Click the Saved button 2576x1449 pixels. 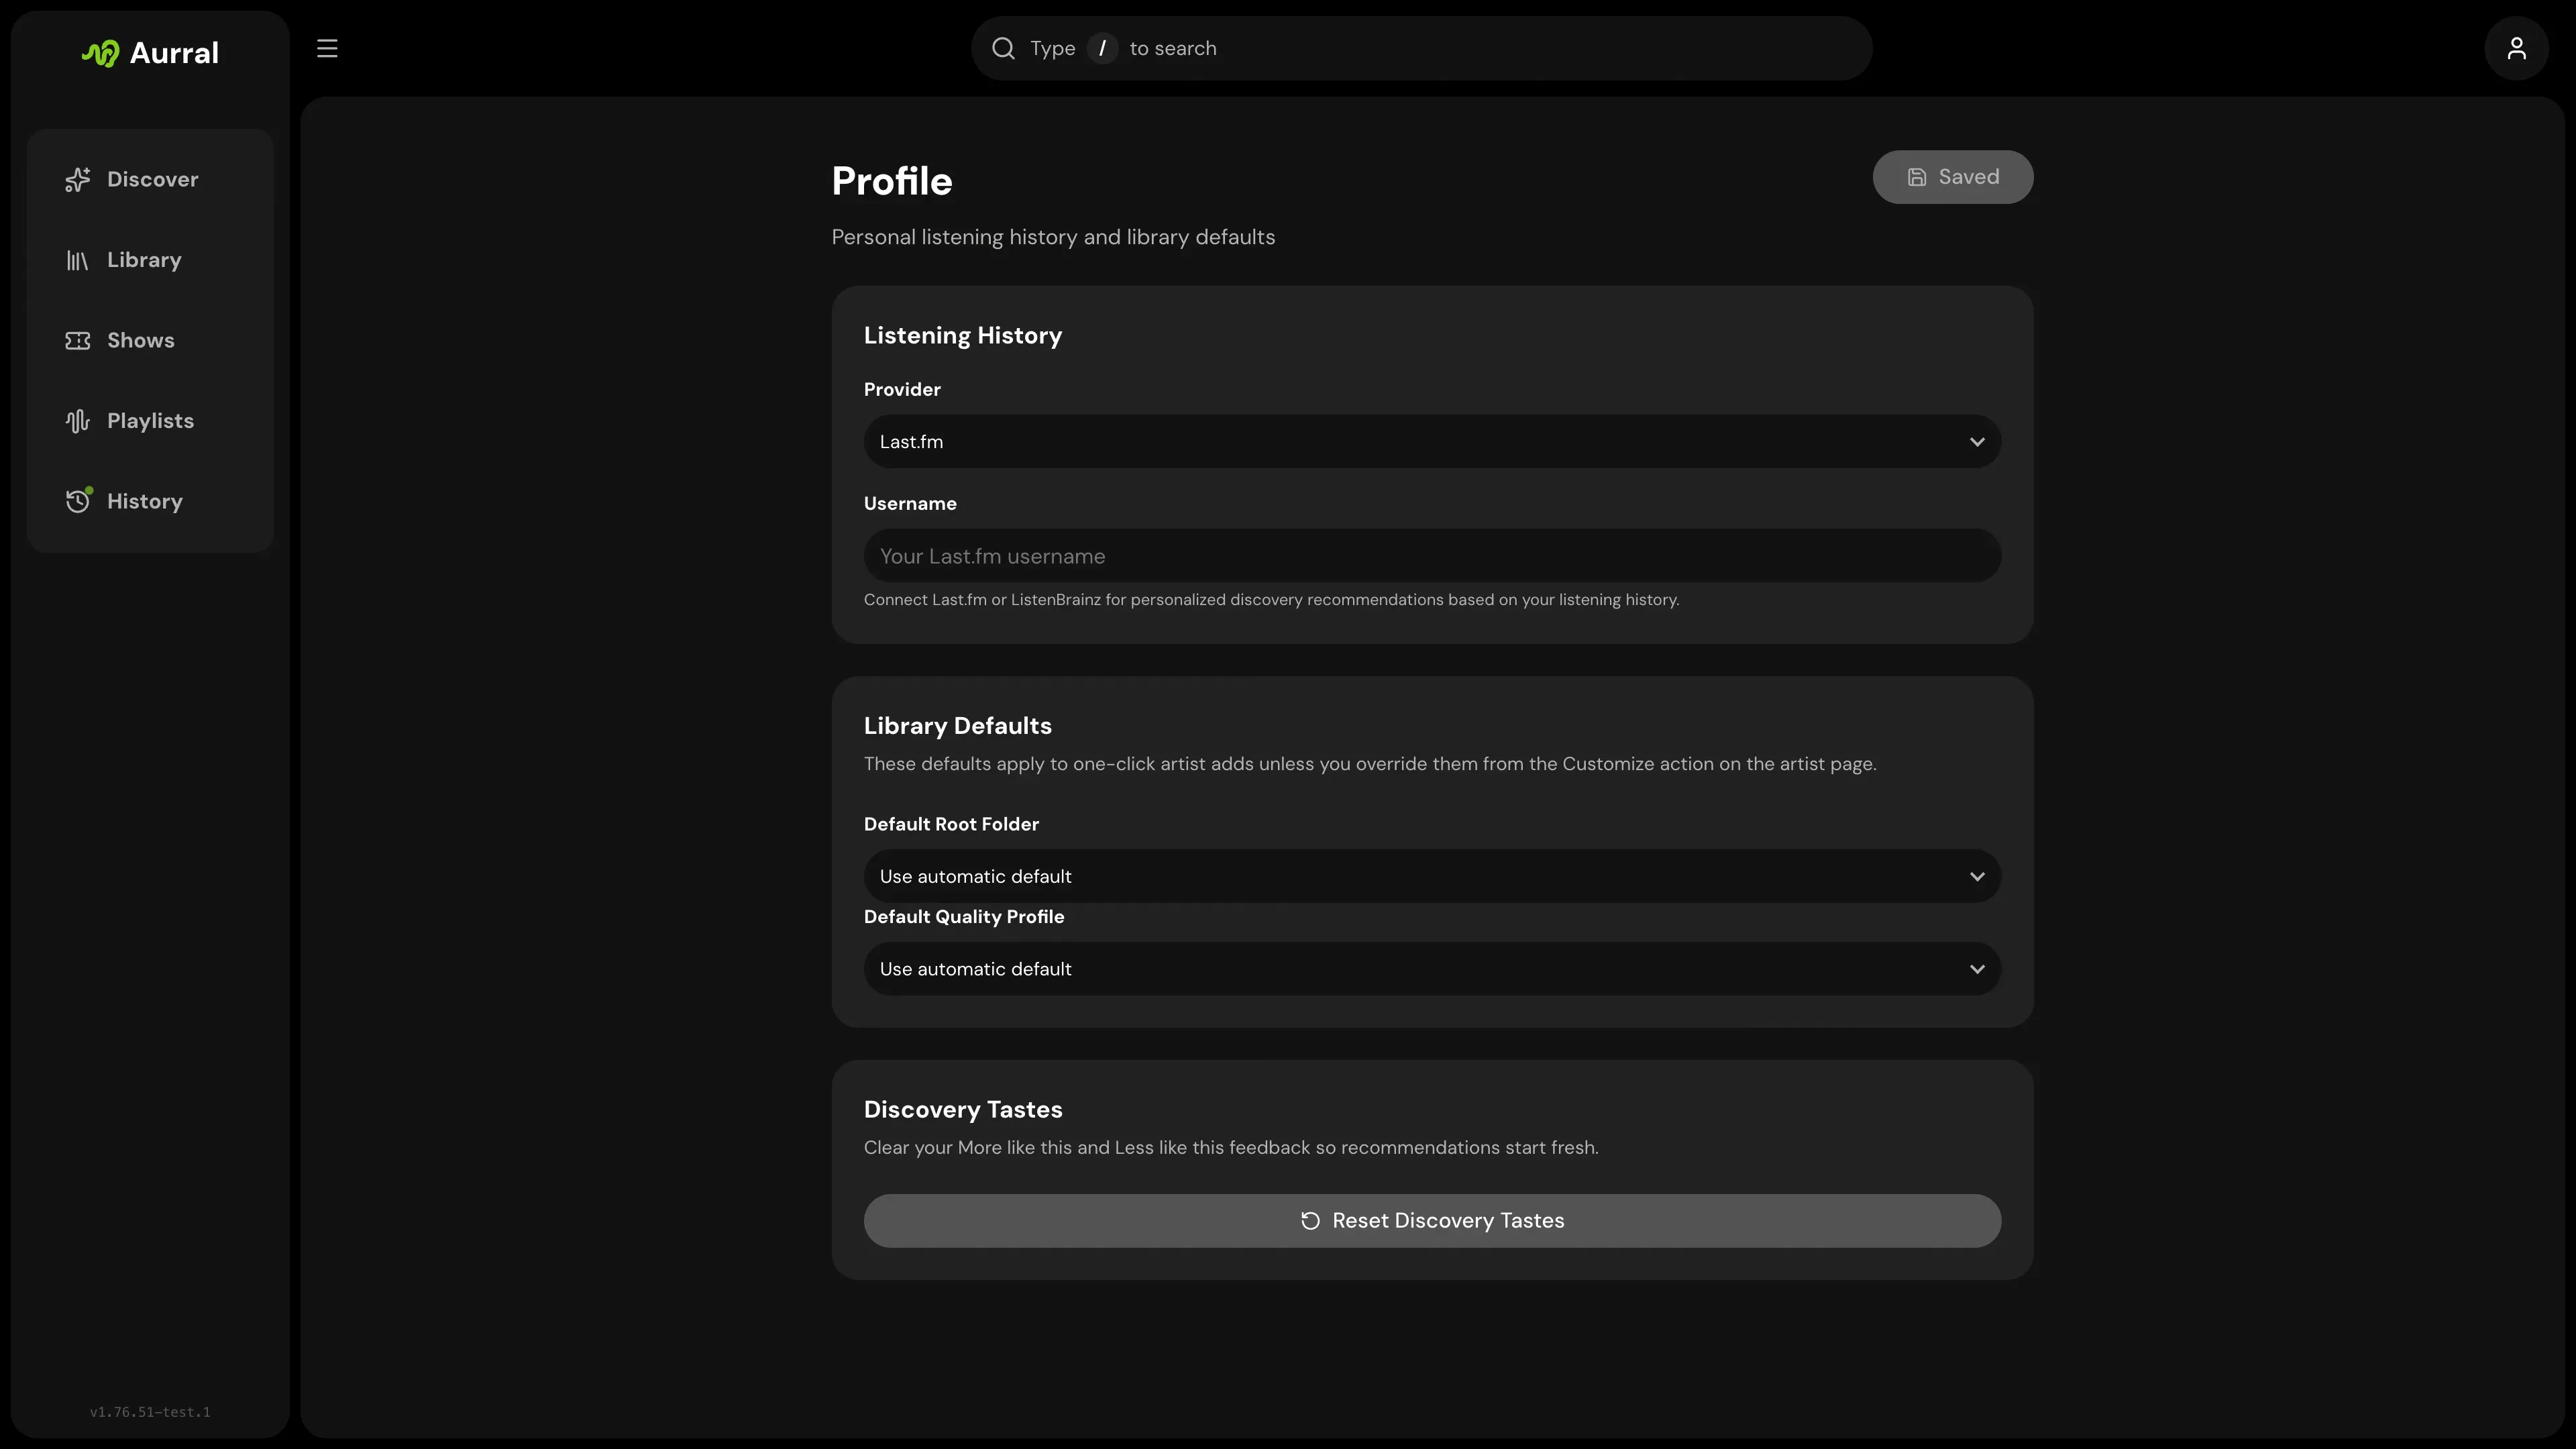[1952, 177]
